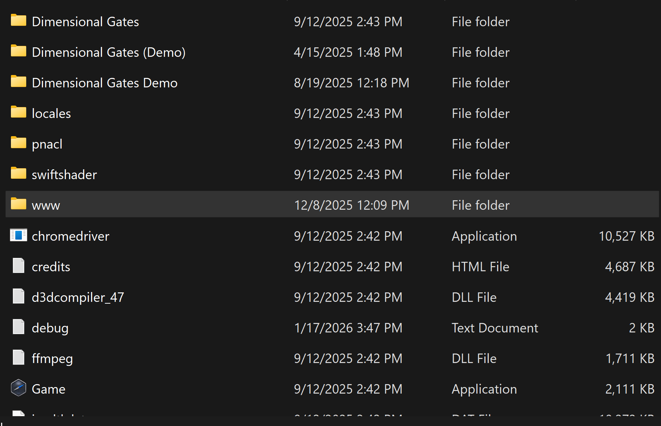This screenshot has width=661, height=426.
Task: Select the chromedriver file size 10,527 KB
Action: pyautogui.click(x=626, y=236)
